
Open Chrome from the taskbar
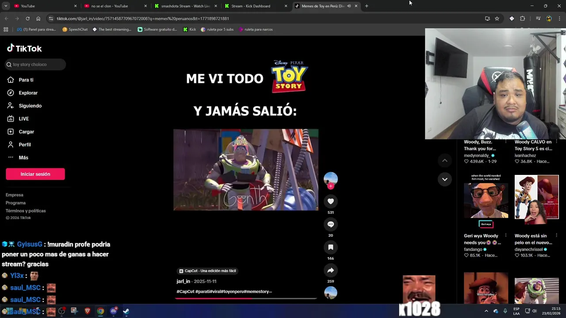click(x=100, y=311)
